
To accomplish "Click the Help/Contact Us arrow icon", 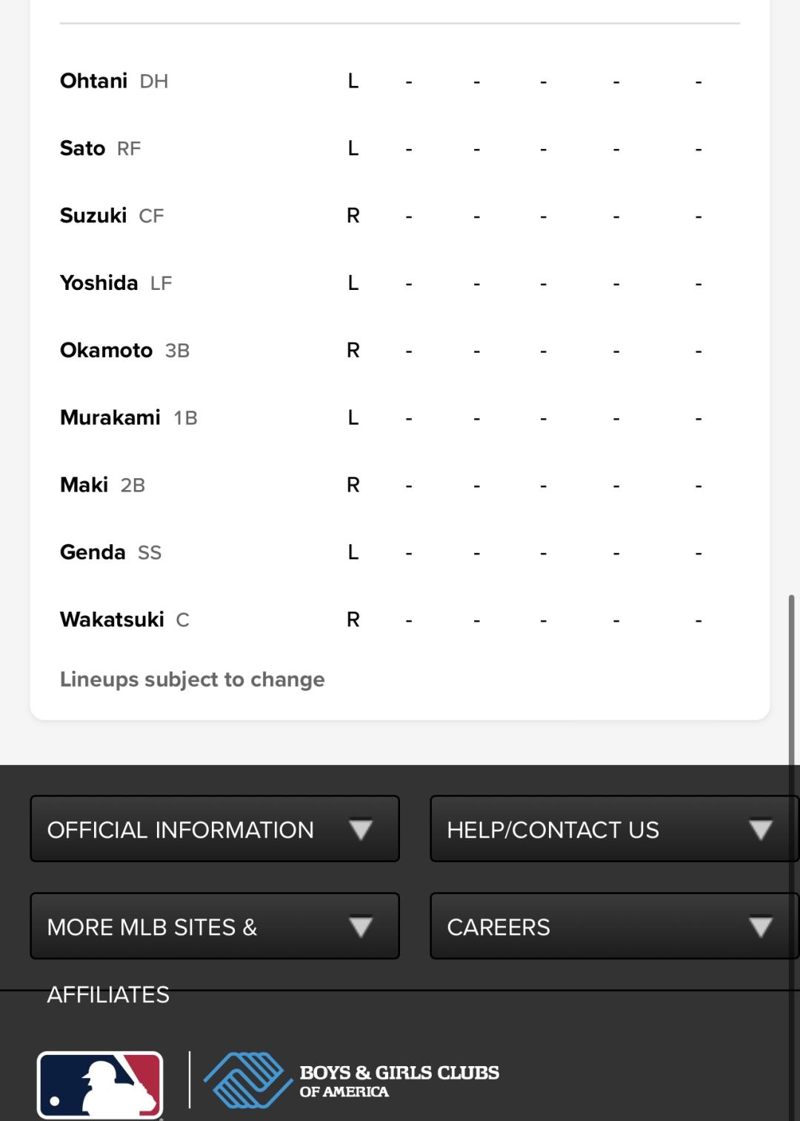I will pos(761,829).
